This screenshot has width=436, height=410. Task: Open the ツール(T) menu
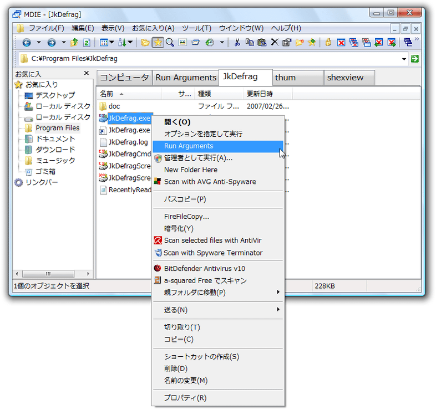tap(196, 28)
